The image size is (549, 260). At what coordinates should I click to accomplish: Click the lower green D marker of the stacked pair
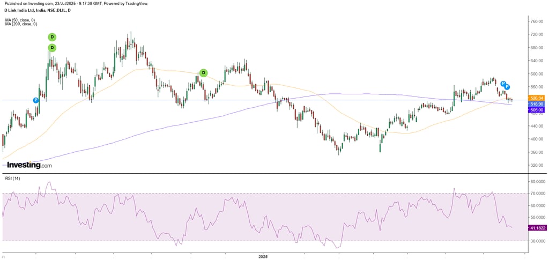(x=52, y=48)
